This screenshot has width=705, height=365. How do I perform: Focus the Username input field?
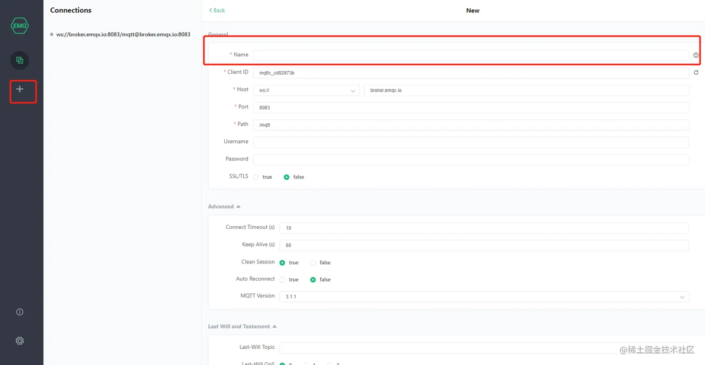(x=471, y=142)
